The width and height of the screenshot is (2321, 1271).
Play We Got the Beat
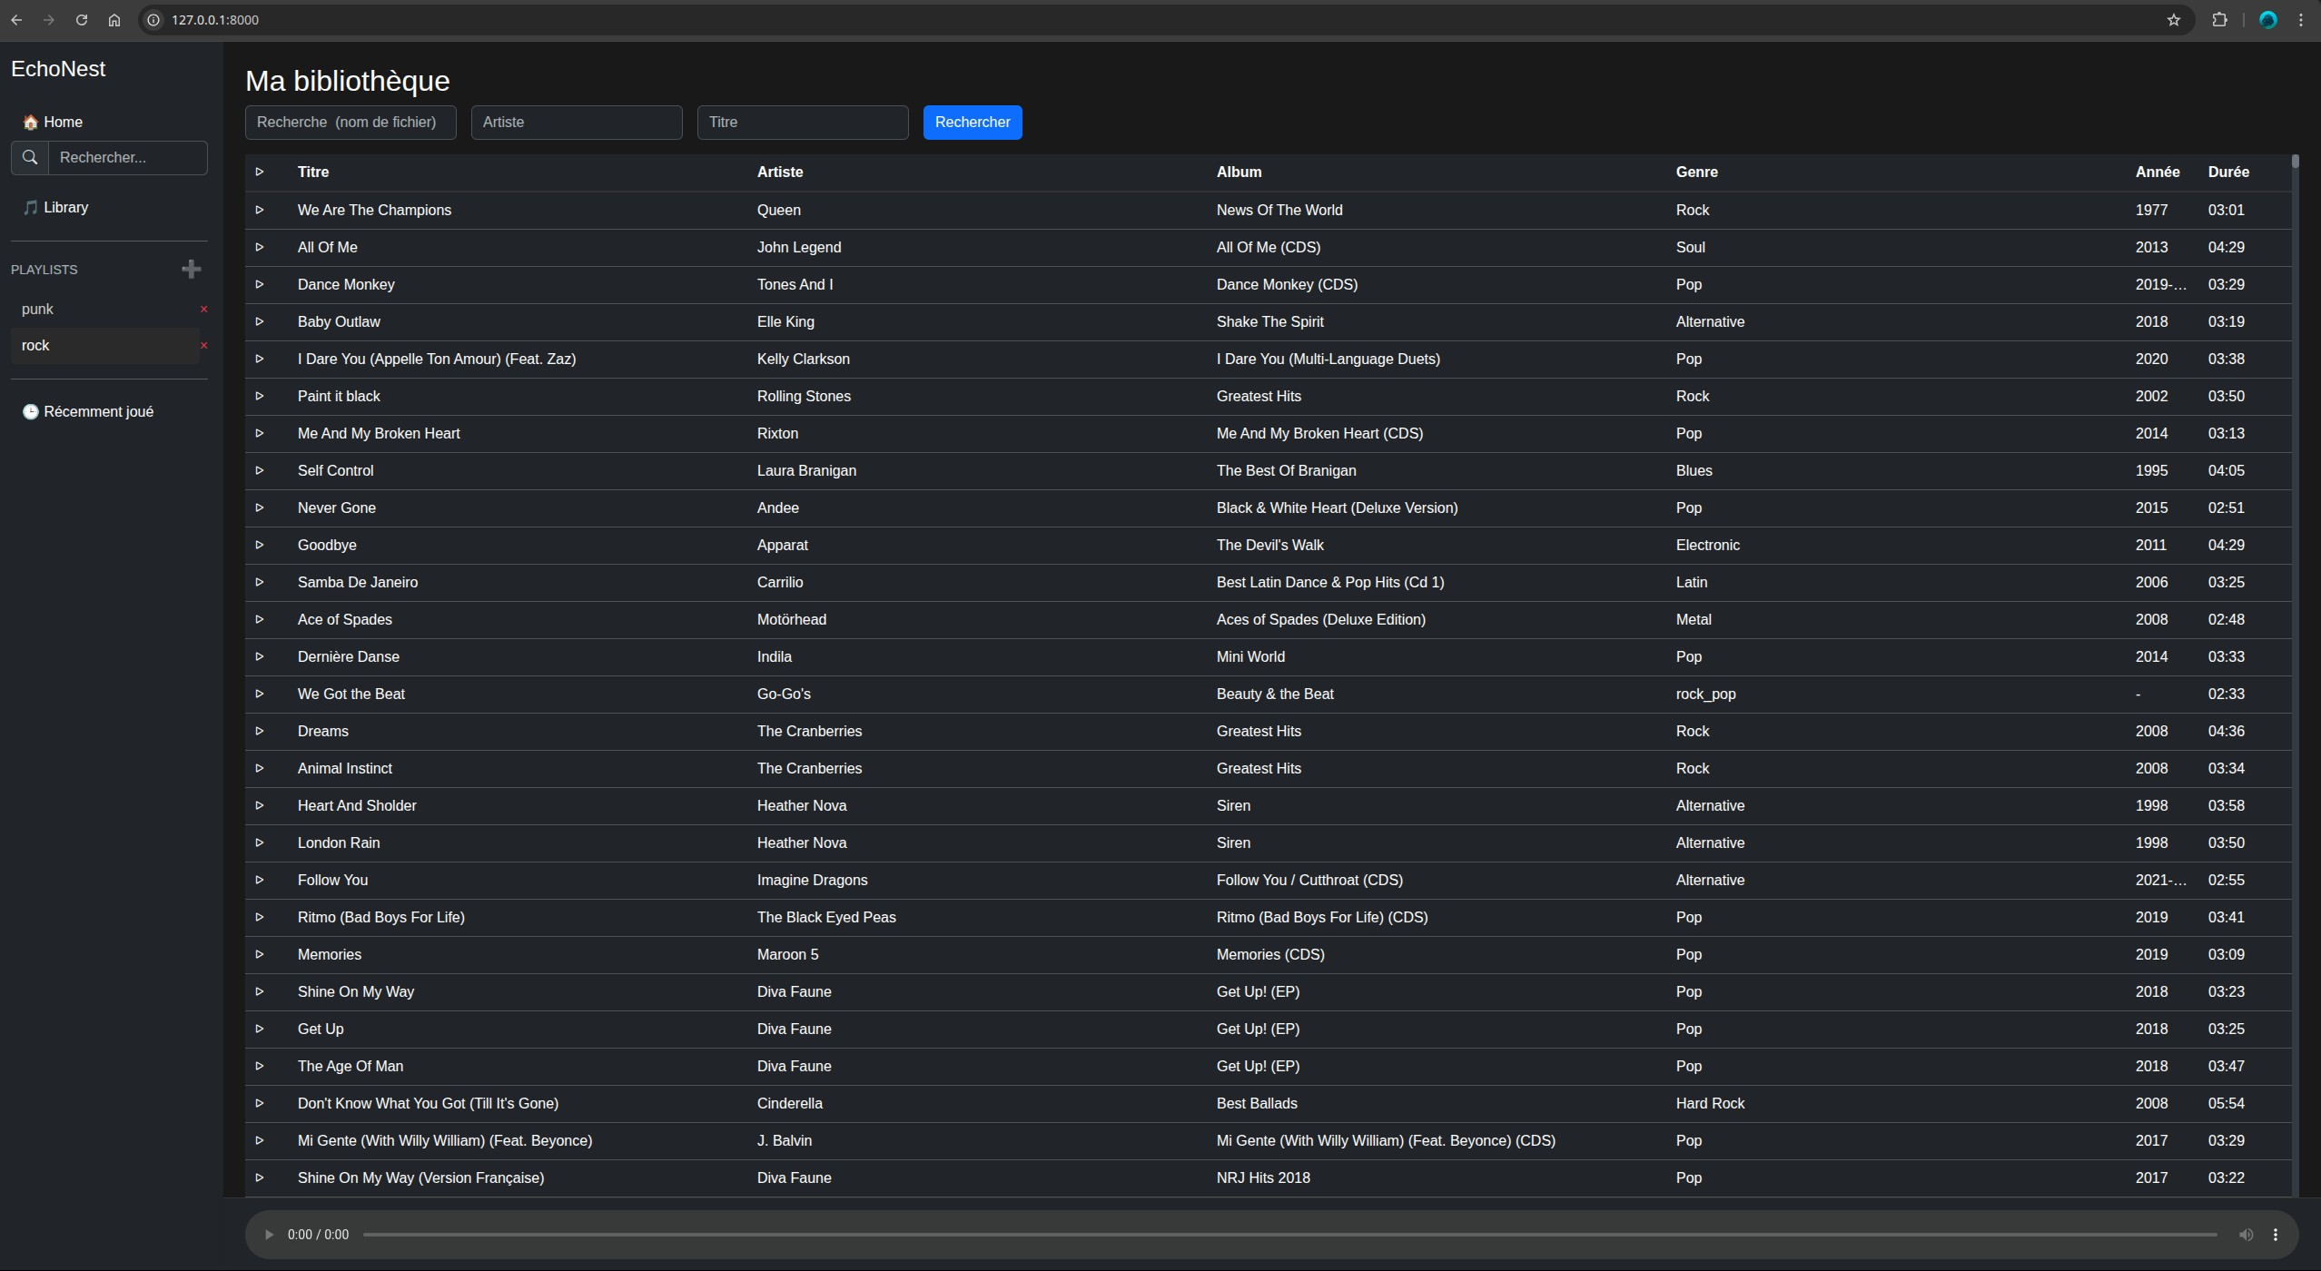pos(260,694)
